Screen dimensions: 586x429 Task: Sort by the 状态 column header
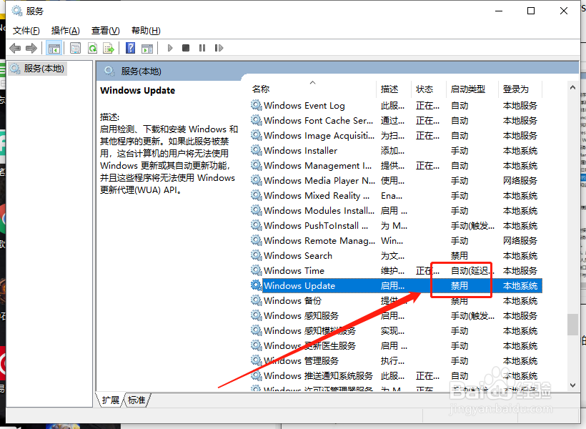click(x=428, y=89)
